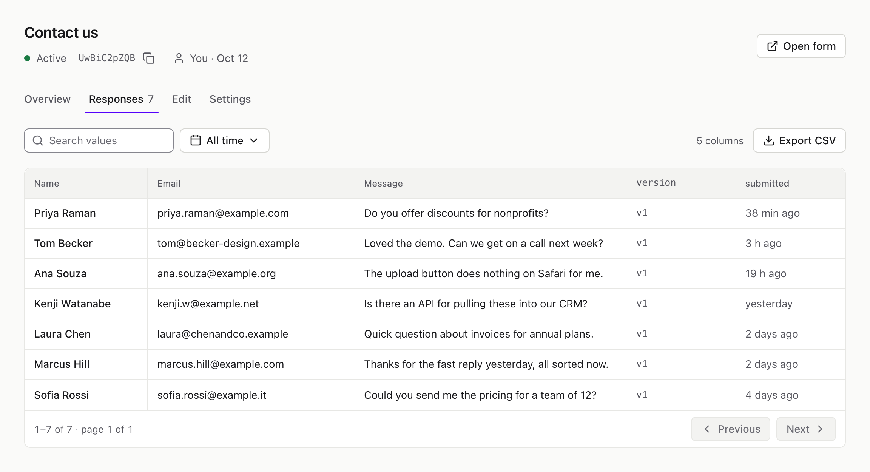Click message about discounts for nonprofits
The height and width of the screenshot is (472, 870).
click(456, 213)
